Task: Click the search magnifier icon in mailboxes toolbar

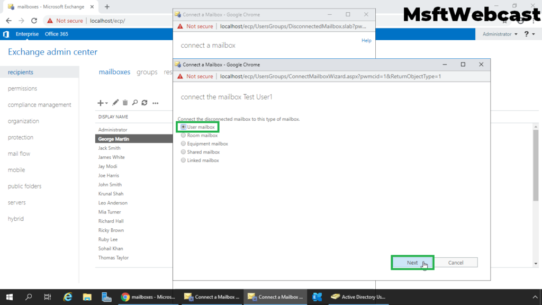Action: coord(135,103)
